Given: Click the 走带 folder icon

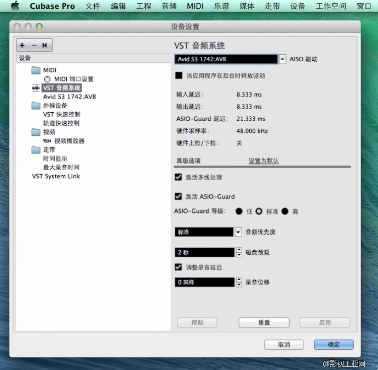Looking at the screenshot, I should pyautogui.click(x=36, y=150).
